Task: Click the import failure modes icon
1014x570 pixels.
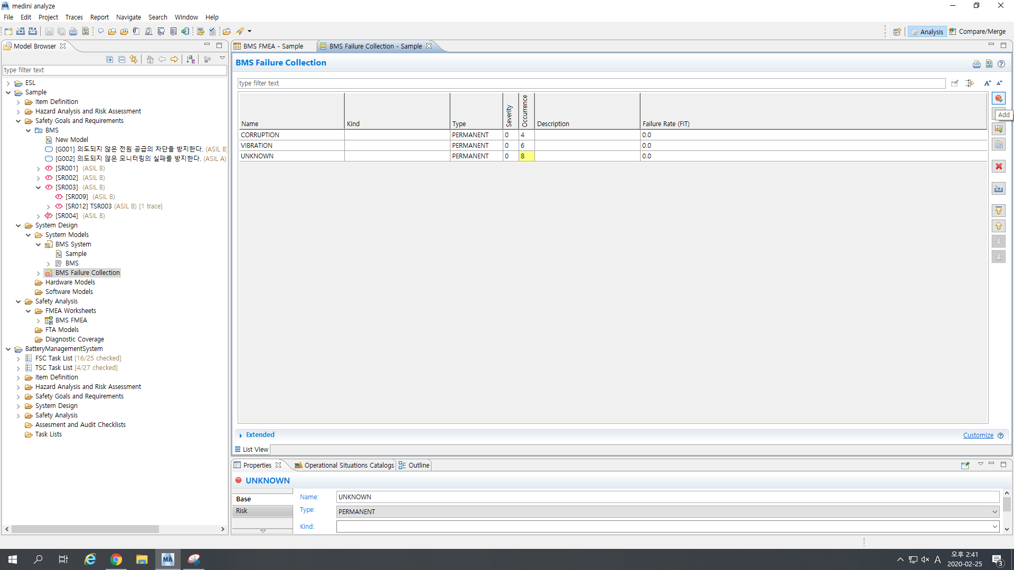Action: point(998,188)
